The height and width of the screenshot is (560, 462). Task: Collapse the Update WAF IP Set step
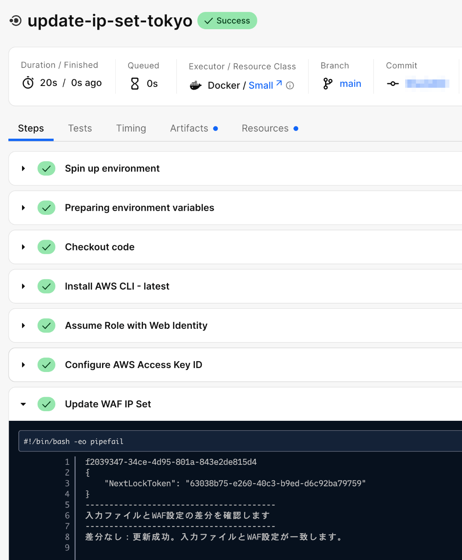(24, 404)
